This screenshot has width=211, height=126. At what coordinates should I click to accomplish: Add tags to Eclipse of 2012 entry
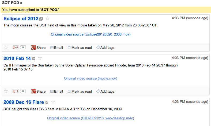[x=105, y=48]
